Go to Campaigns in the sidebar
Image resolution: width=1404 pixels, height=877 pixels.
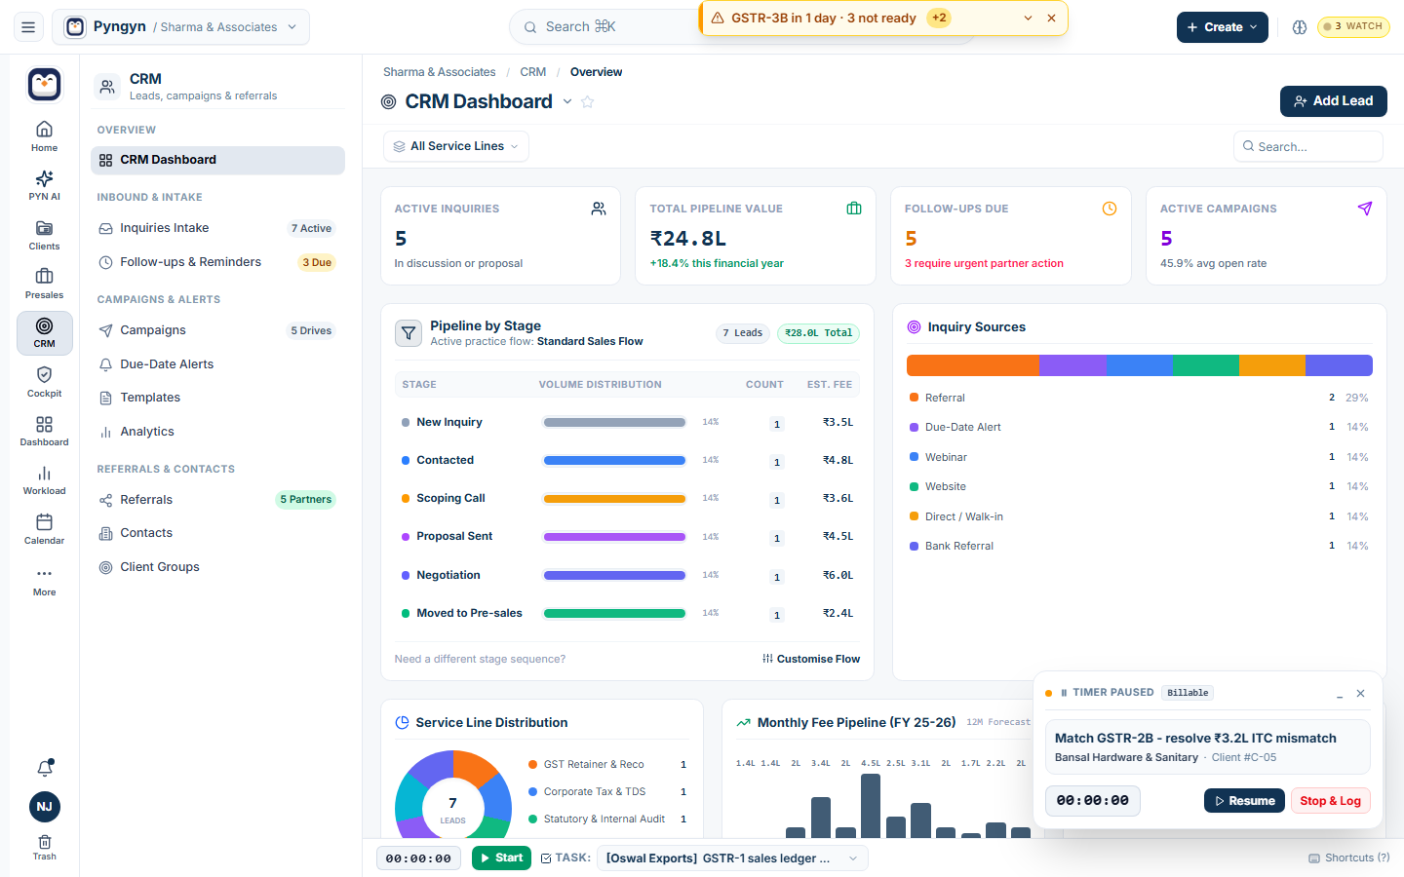click(x=217, y=330)
